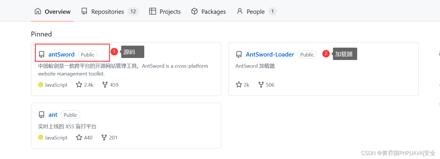Click the repo icon beside ant
This screenshot has width=440, height=159.
(x=42, y=115)
